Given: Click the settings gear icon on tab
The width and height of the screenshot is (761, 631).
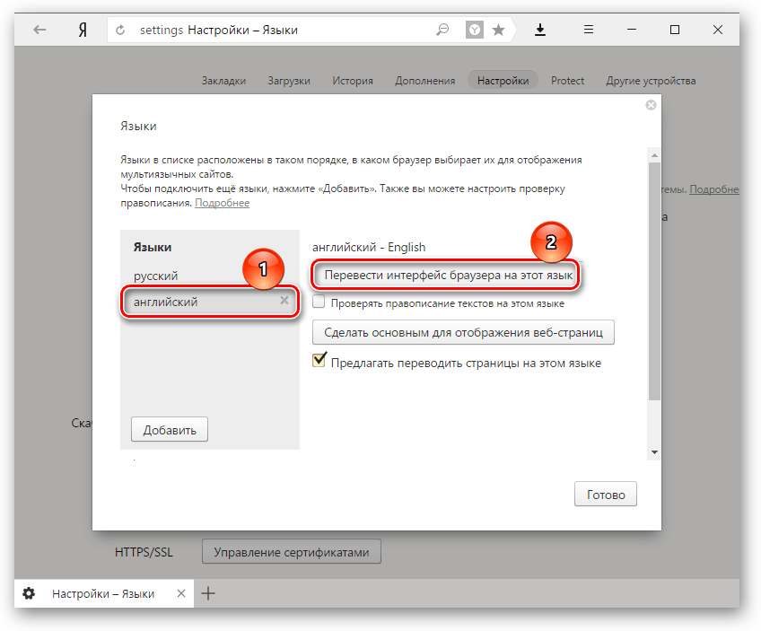Looking at the screenshot, I should pyautogui.click(x=29, y=593).
